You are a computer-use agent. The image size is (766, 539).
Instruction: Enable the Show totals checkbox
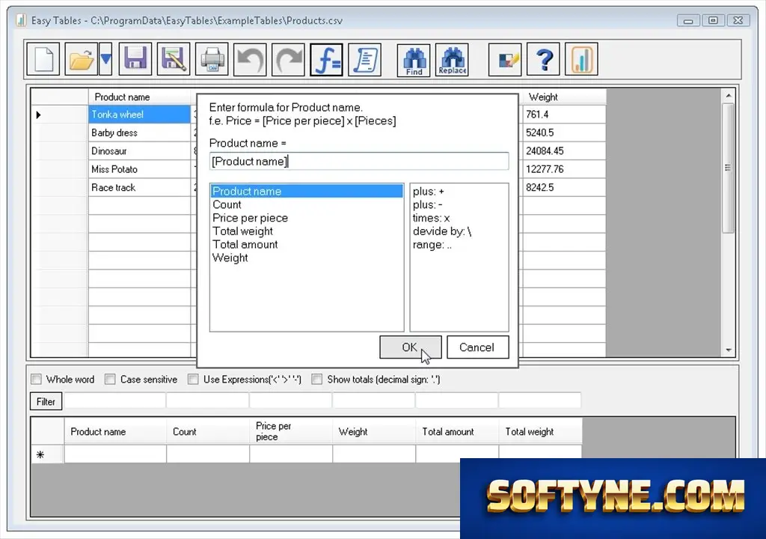[317, 379]
